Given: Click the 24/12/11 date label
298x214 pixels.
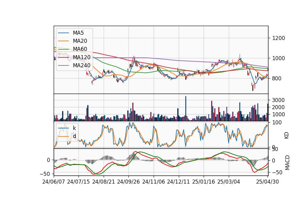Looking at the screenshot, I should coord(178,182).
